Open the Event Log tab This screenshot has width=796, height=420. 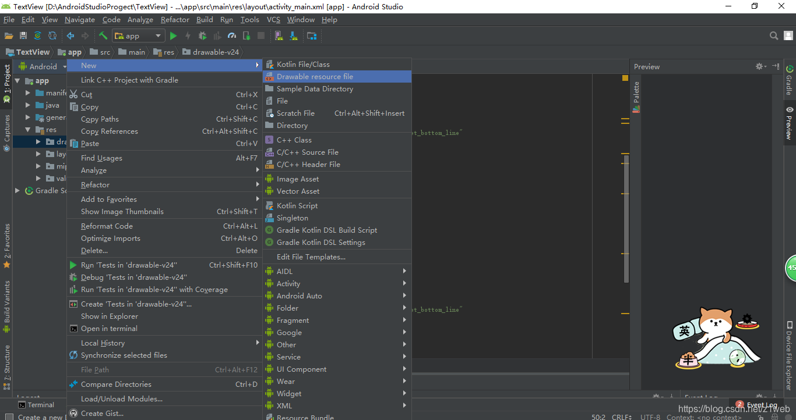point(756,405)
